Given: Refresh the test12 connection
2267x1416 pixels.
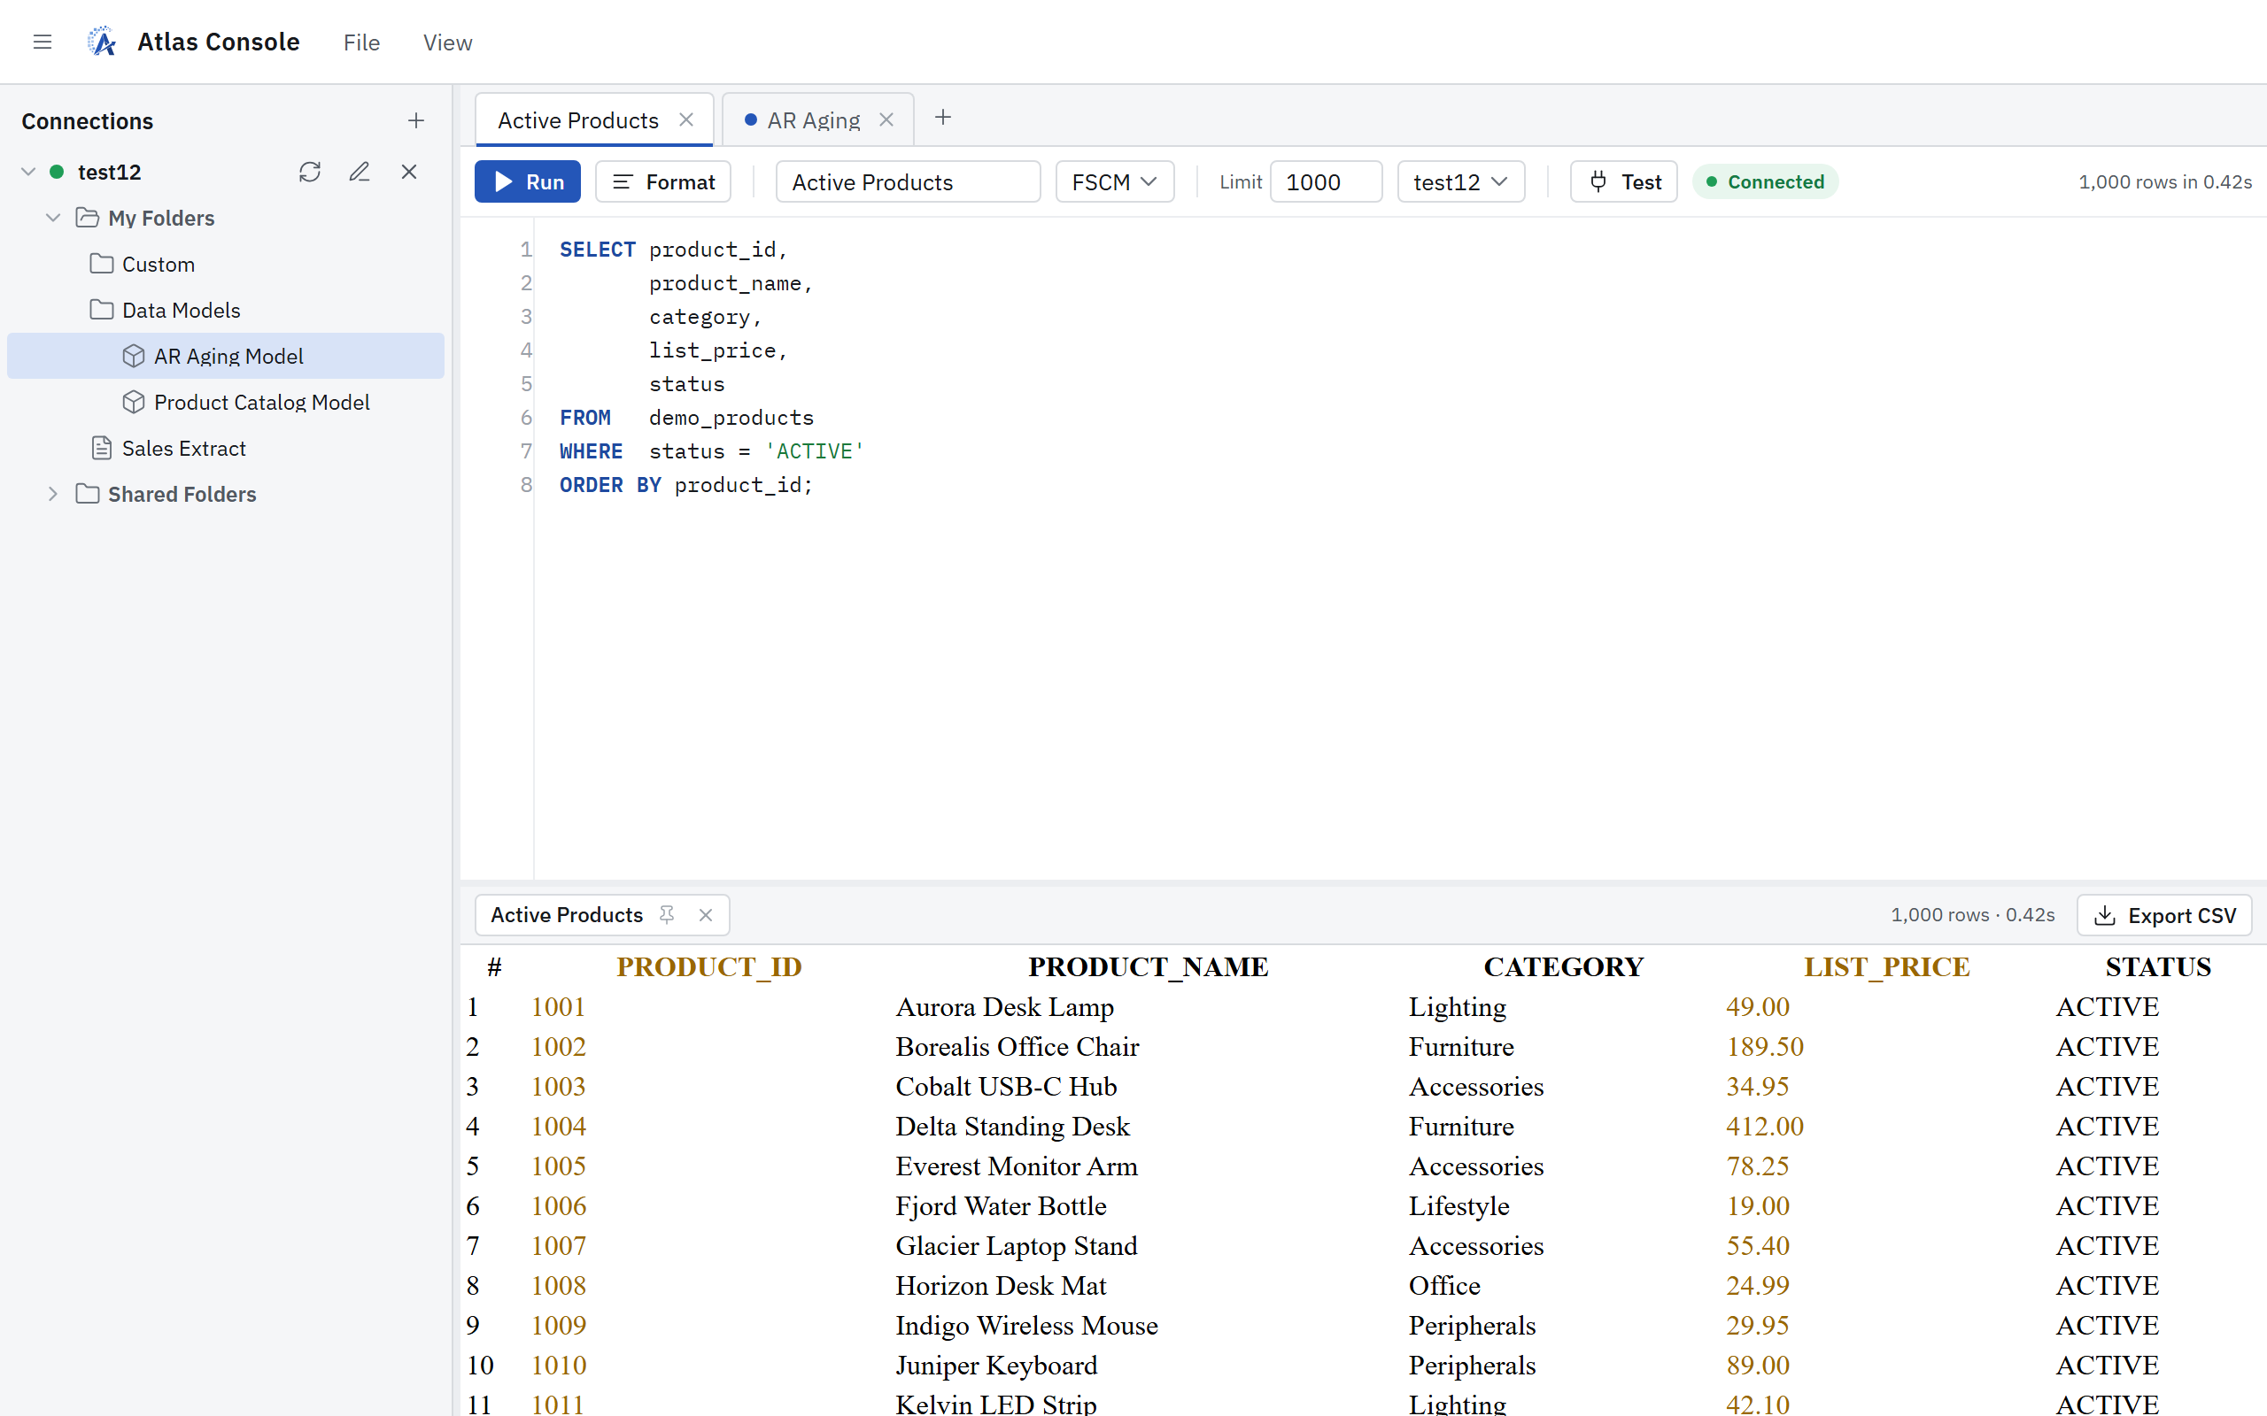Looking at the screenshot, I should (x=310, y=173).
